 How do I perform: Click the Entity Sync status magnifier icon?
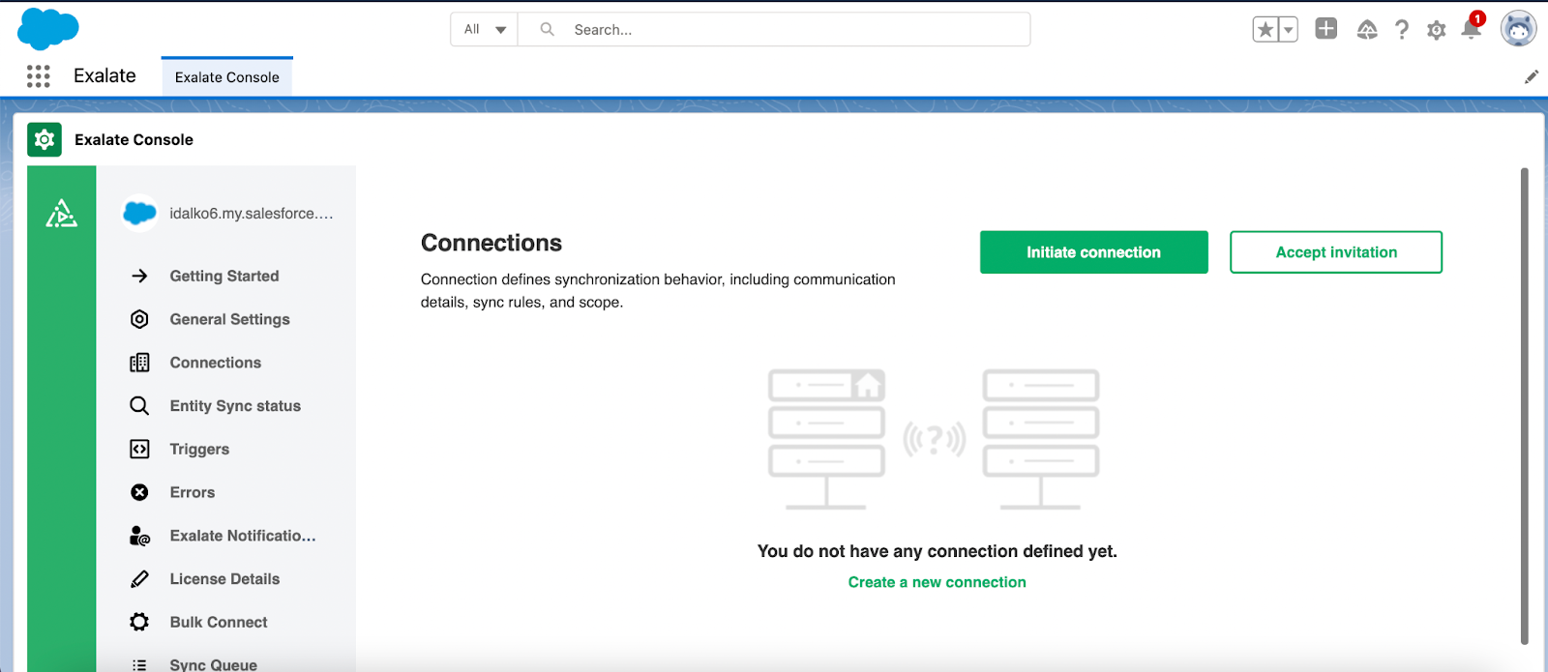click(139, 406)
